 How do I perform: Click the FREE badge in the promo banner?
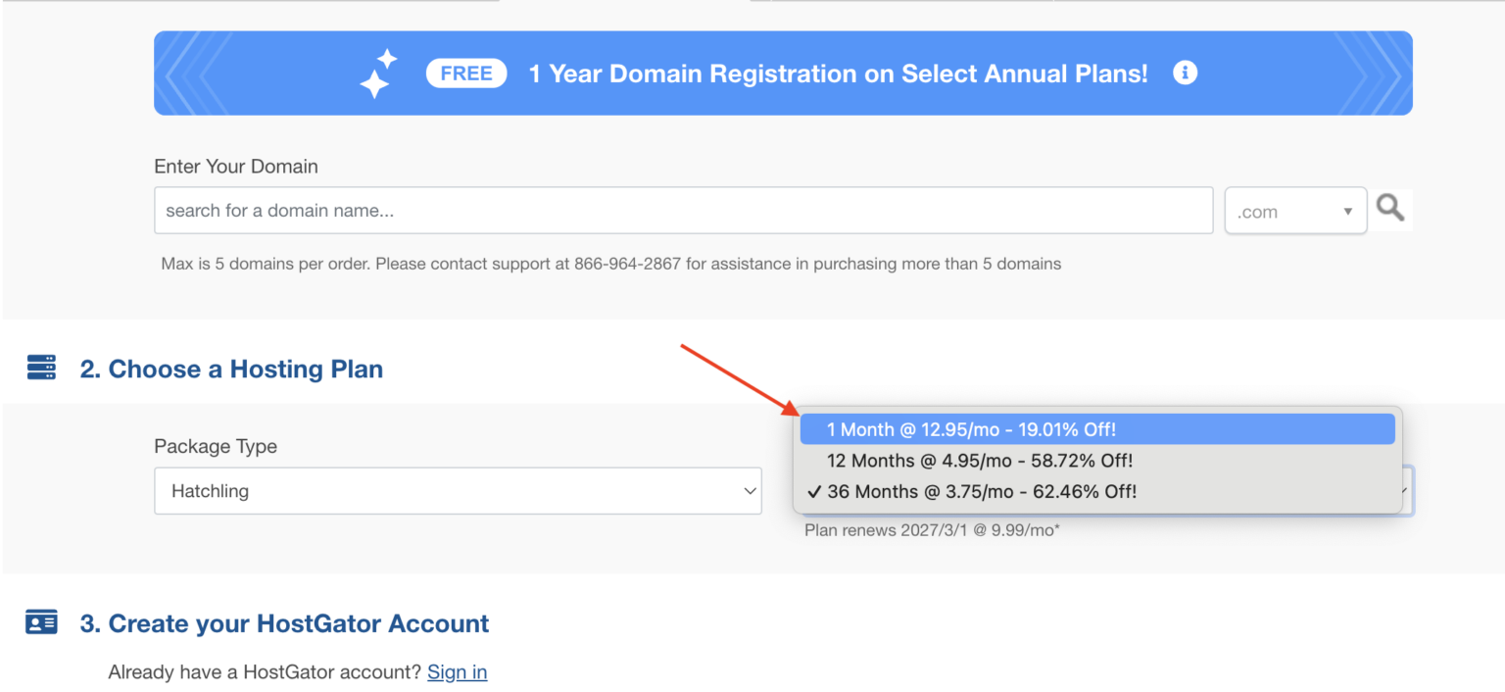465,73
